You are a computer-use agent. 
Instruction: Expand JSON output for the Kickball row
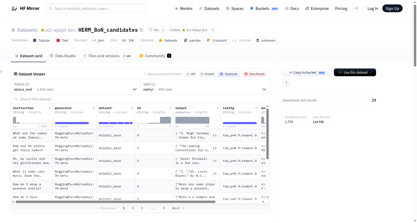click(x=215, y=161)
